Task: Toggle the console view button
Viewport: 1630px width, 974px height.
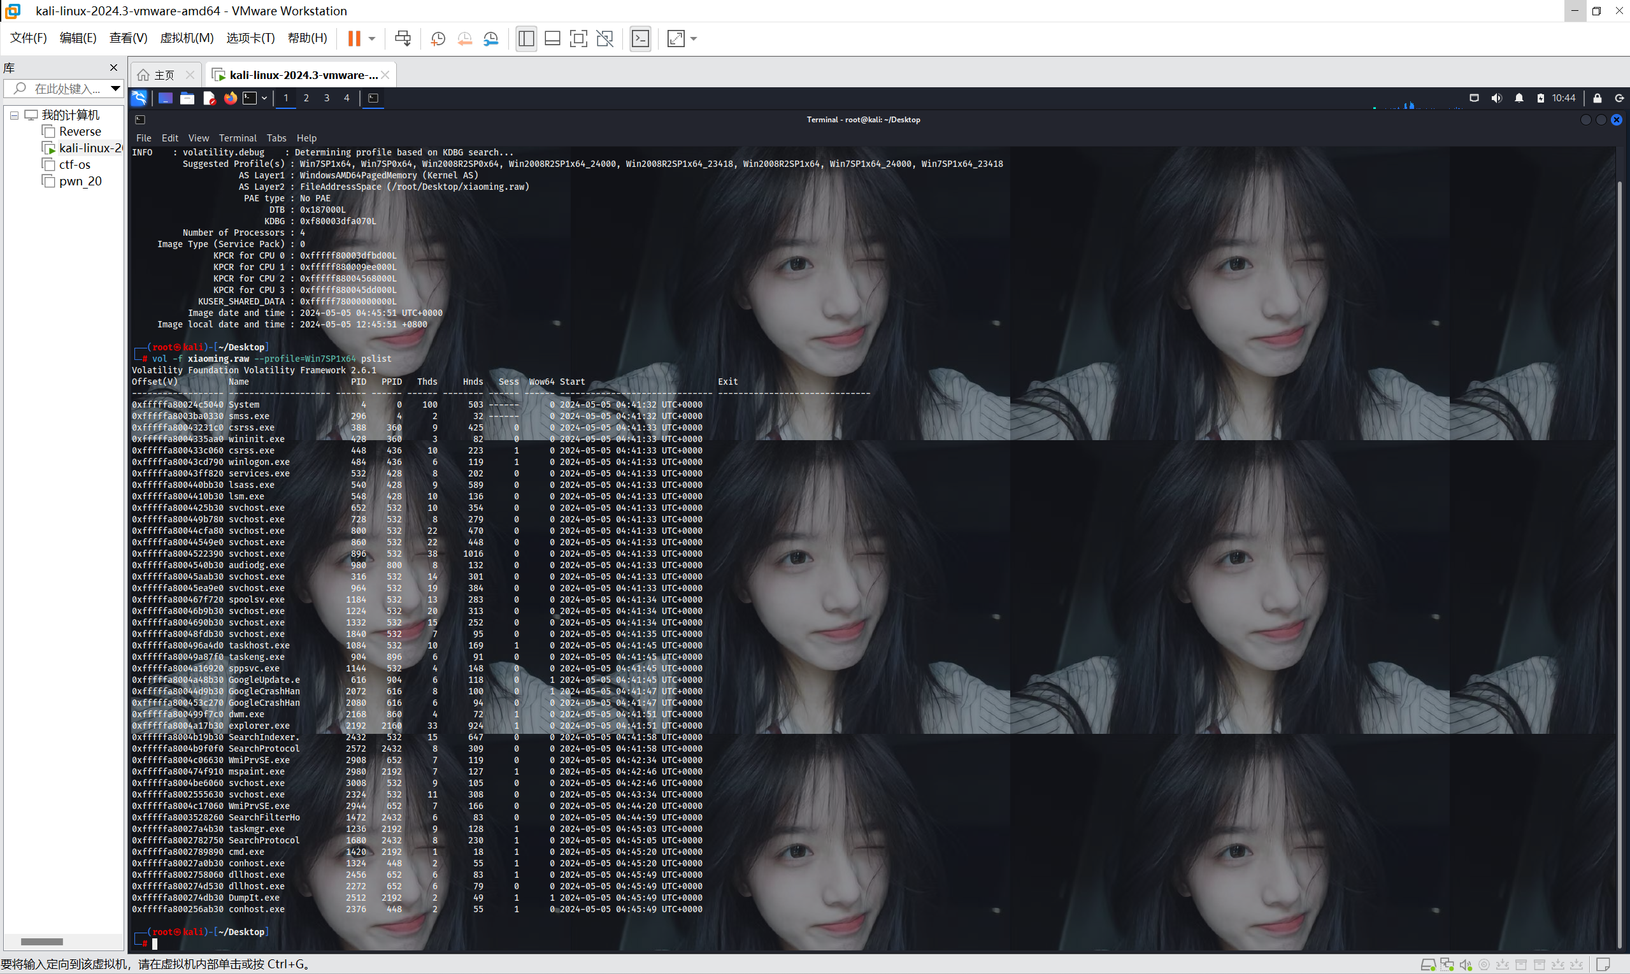Action: [x=640, y=39]
